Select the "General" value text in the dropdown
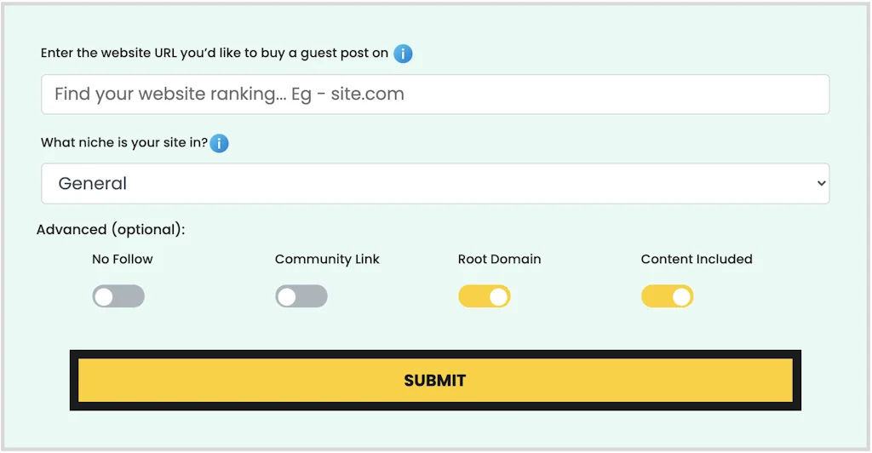This screenshot has width=872, height=453. [93, 184]
